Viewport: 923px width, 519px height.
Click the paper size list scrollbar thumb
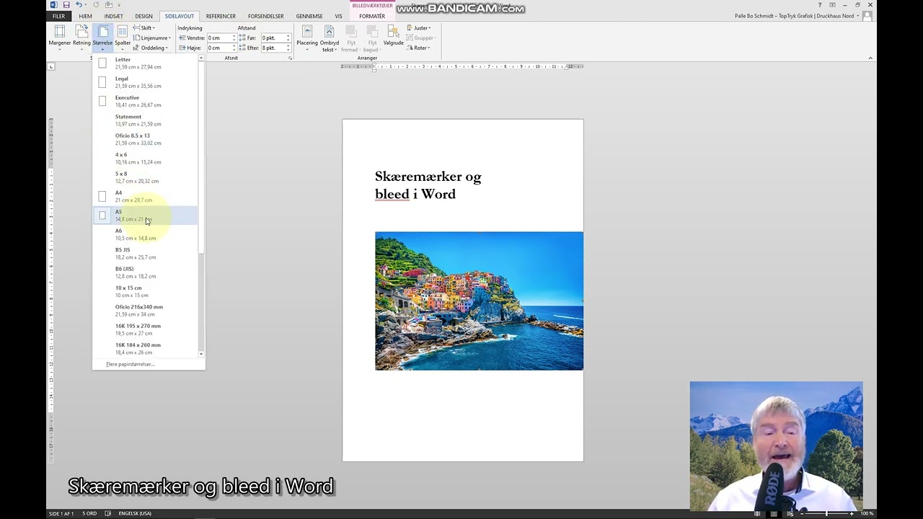point(201,159)
